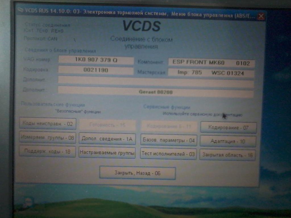
Task: Click the 'Протокол: CAN' text
Action: (x=40, y=39)
